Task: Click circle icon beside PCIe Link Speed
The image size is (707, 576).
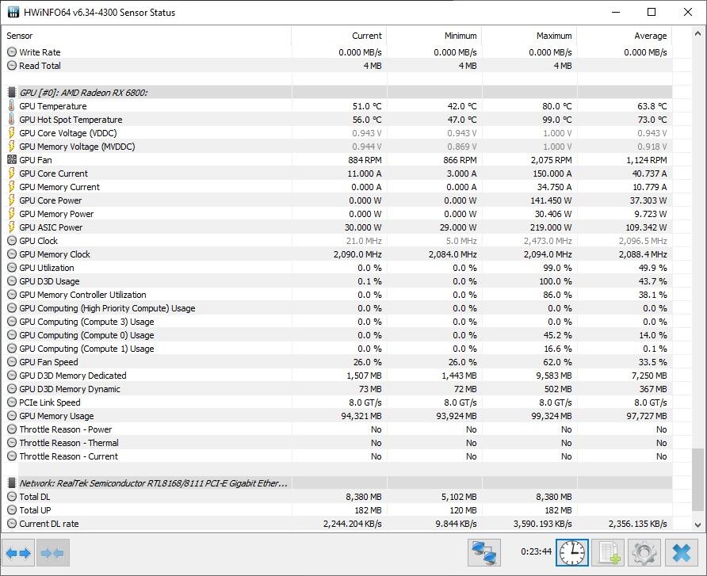Action: 12,402
